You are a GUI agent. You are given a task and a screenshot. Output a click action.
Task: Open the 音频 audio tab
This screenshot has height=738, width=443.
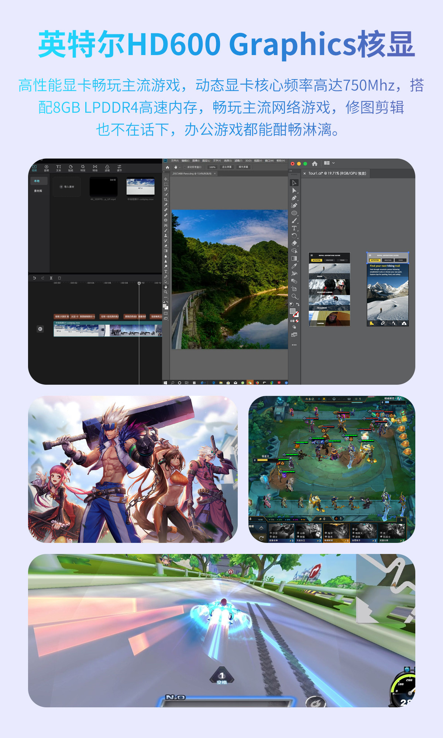tap(47, 168)
